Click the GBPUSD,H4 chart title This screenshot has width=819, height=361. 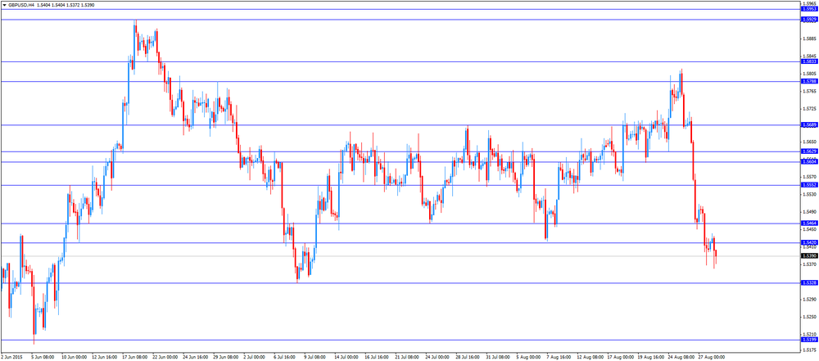[20, 4]
